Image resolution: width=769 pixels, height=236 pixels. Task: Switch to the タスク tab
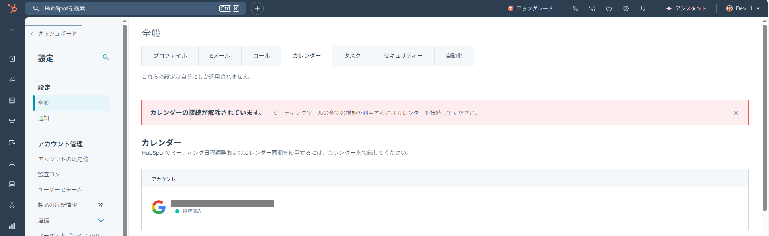pyautogui.click(x=352, y=56)
